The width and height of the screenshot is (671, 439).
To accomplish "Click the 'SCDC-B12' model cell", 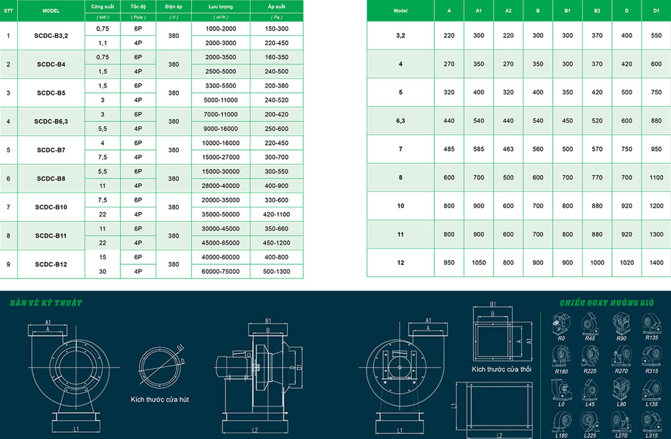I will click(x=51, y=264).
